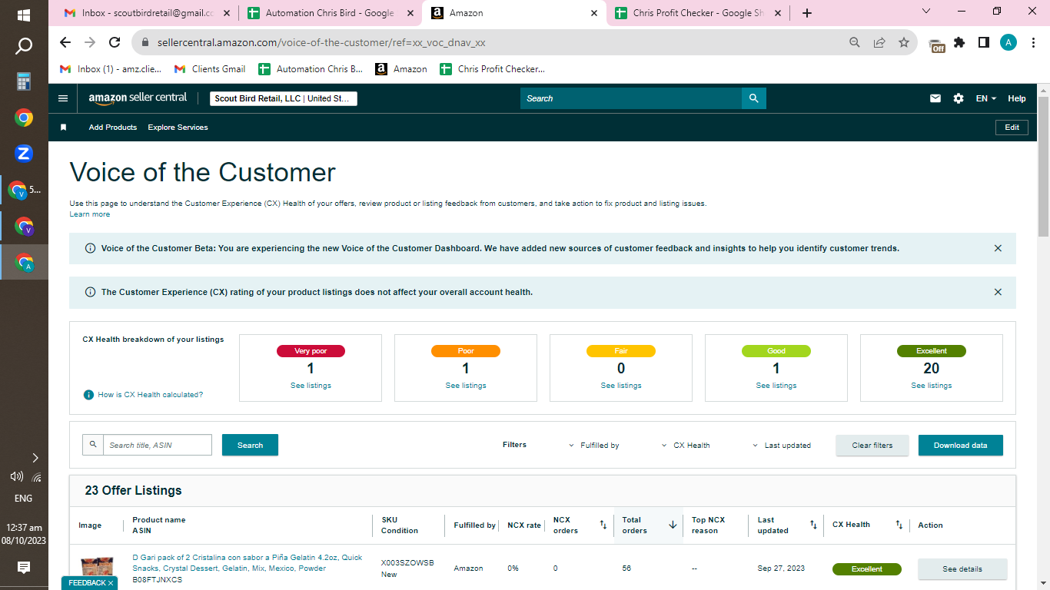Click the teal Search button for listings
The image size is (1050, 590).
coord(250,445)
